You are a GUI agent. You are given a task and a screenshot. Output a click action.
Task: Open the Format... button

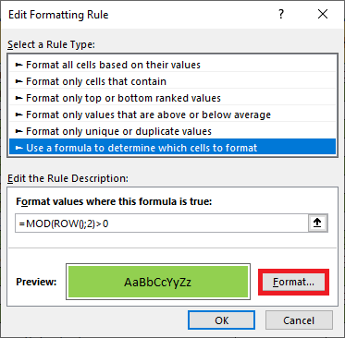coord(293,282)
